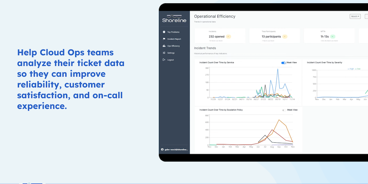Disable Week View on the Service chart
Screen dimensions: 368x184
click(284, 63)
